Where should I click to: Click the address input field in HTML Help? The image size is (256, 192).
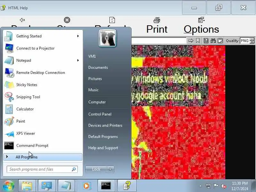pyautogui.click(x=159, y=41)
